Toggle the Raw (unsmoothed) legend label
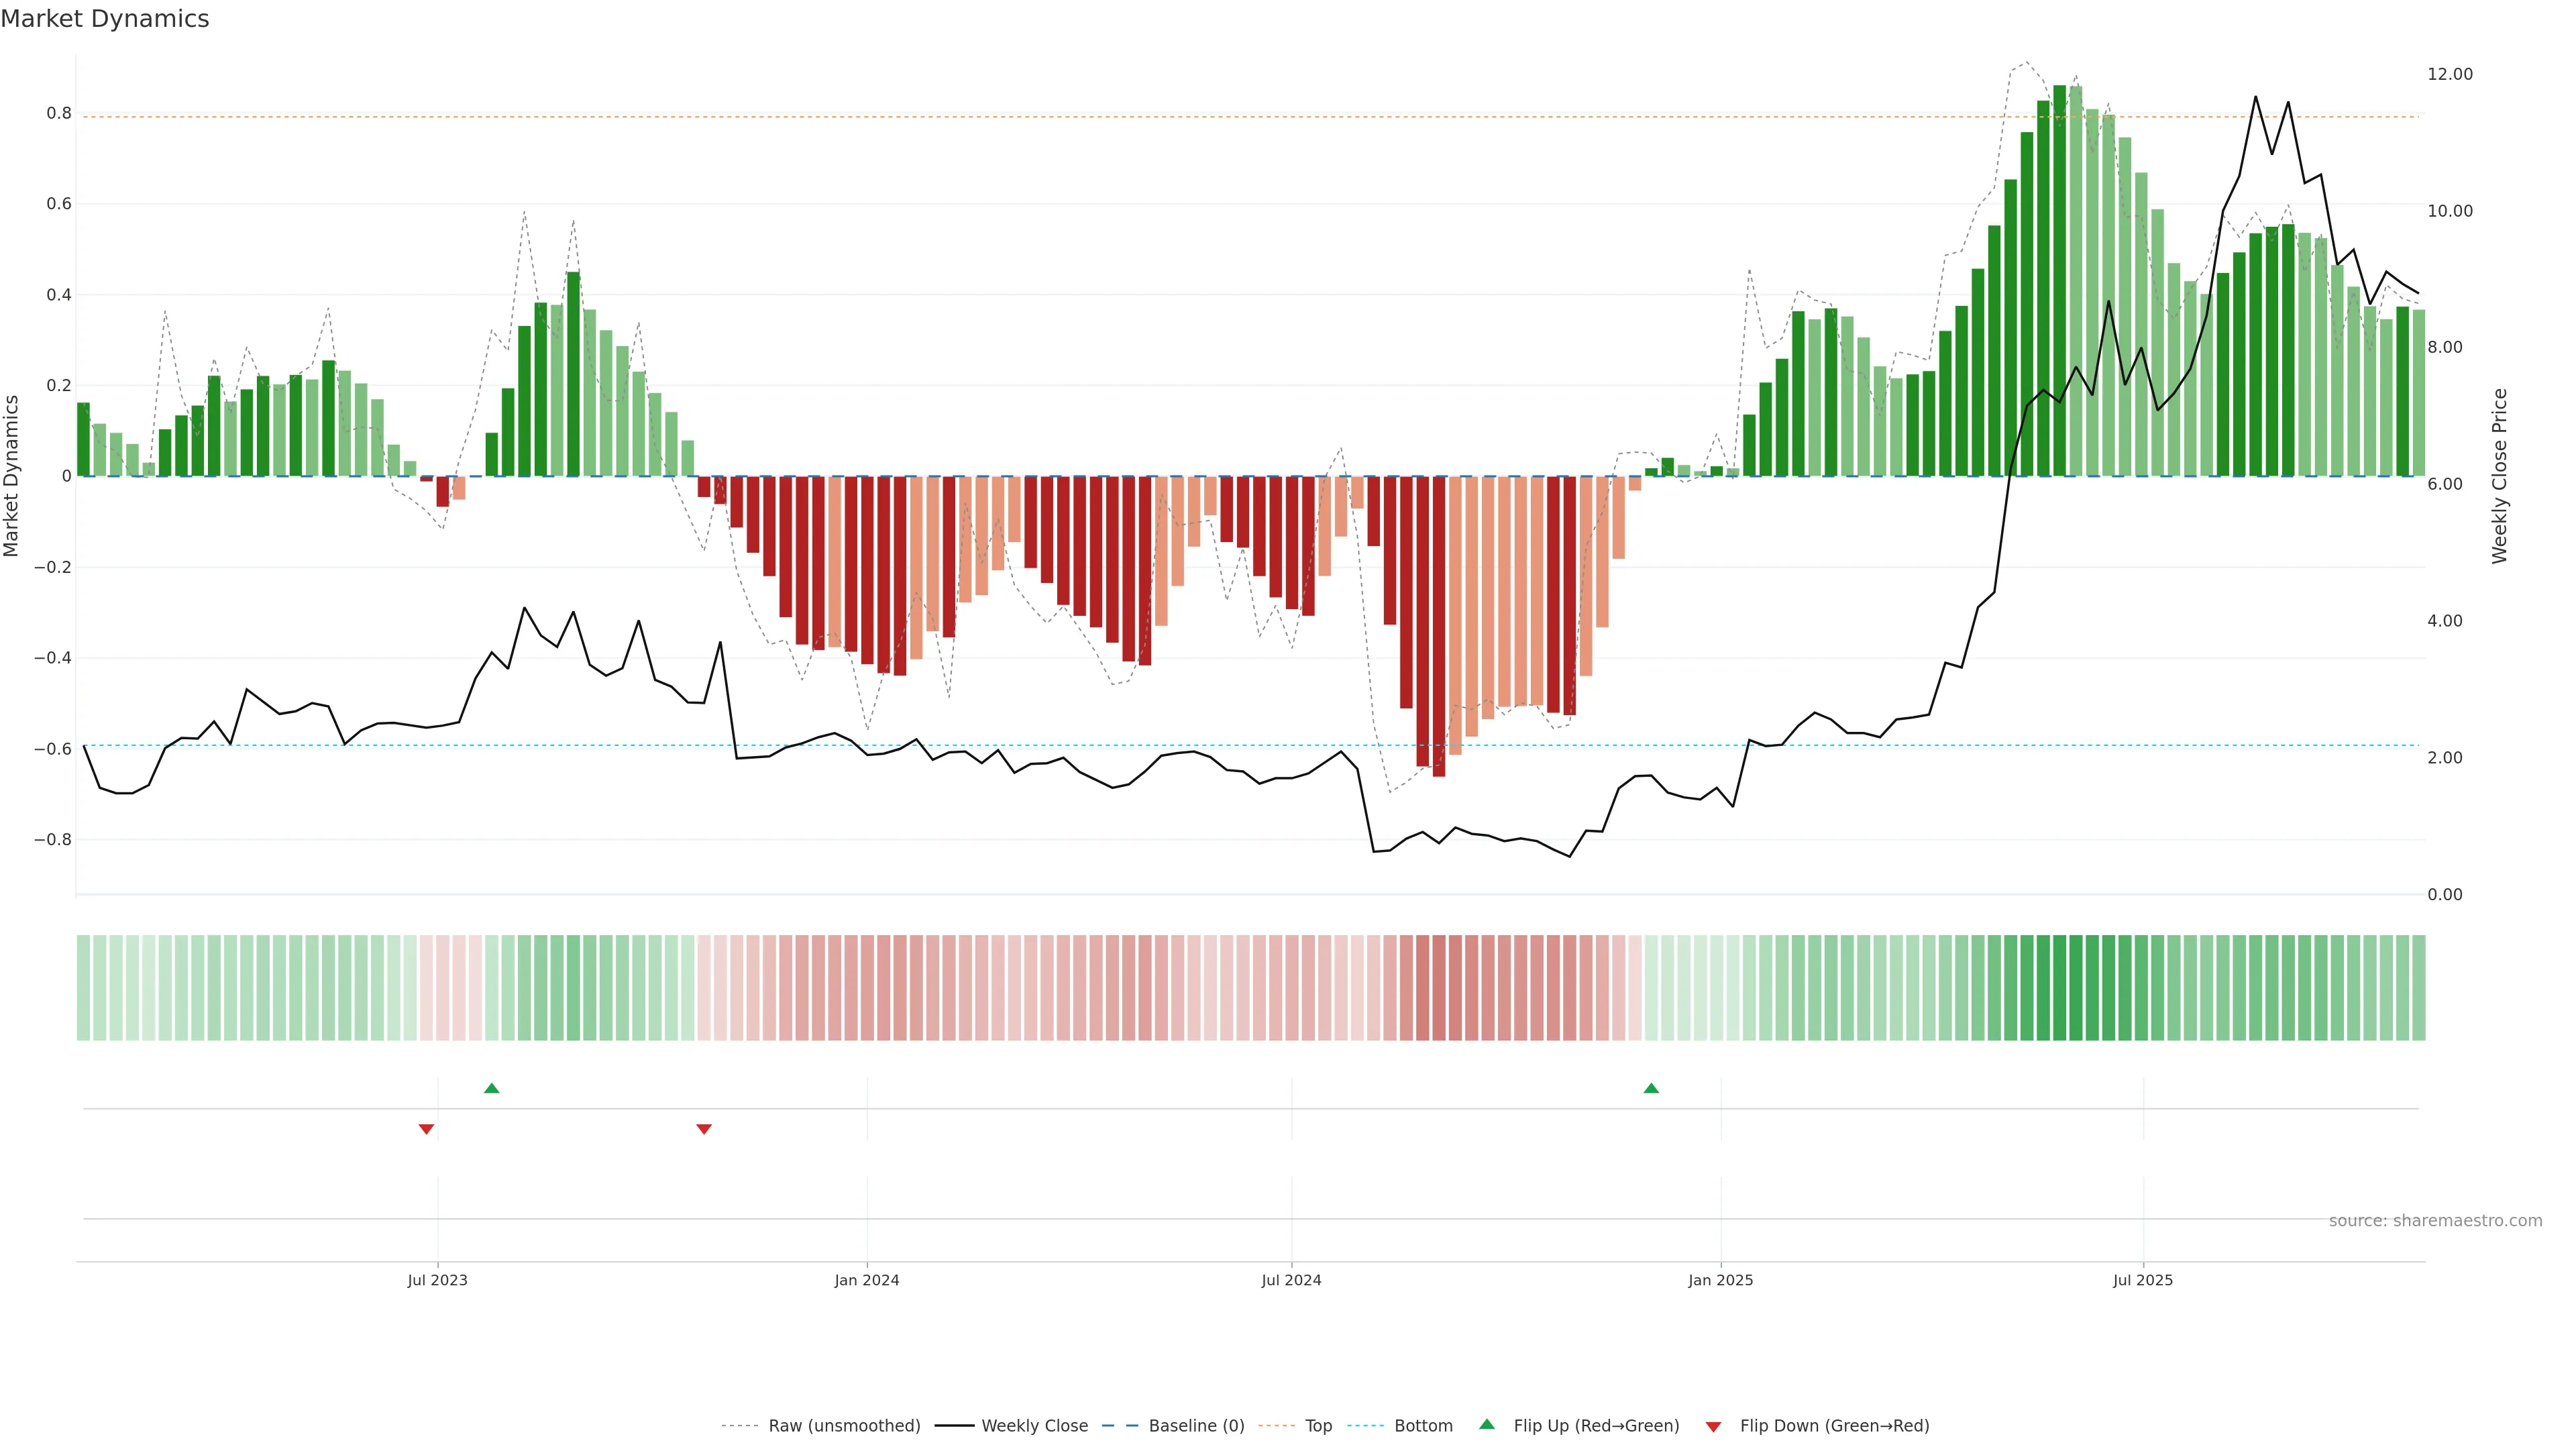This screenshot has width=2576, height=1449. [844, 1426]
